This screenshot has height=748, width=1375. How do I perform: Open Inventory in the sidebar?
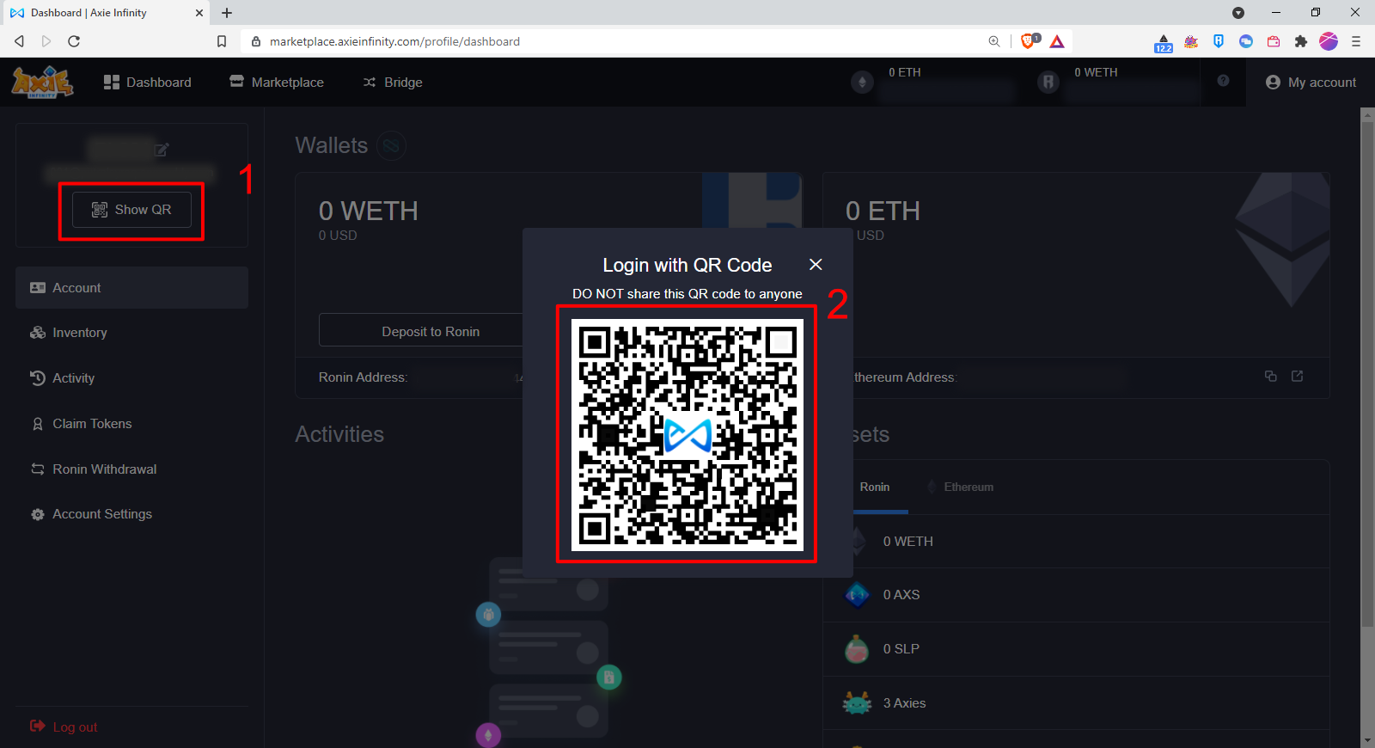pos(131,333)
